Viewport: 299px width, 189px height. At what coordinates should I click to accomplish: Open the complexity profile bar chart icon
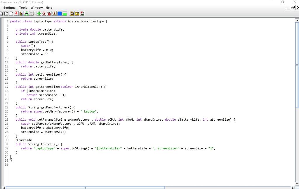point(21,13)
